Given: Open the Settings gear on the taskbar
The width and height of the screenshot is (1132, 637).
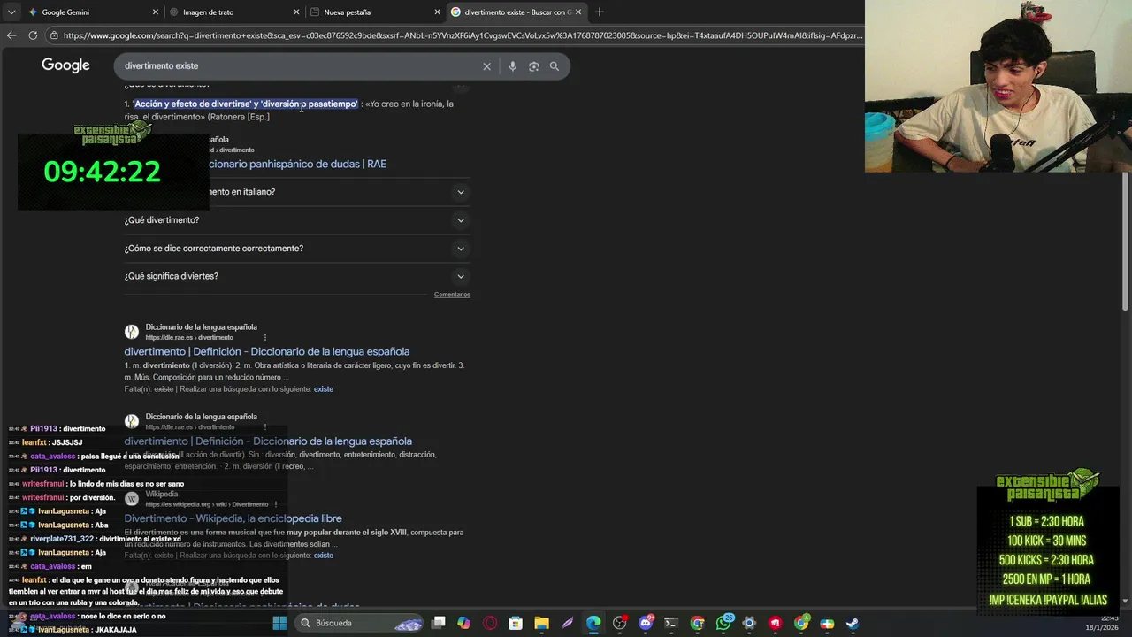Looking at the screenshot, I should 749,623.
